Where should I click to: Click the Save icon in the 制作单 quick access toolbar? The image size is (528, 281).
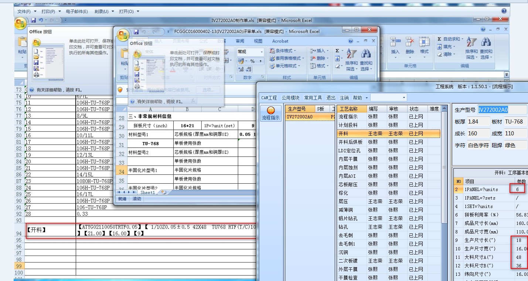pyautogui.click(x=34, y=20)
